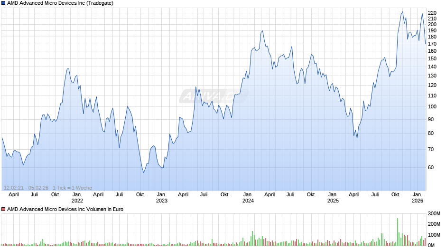Screen dimensions: 446x250
Task: Click the 200M volume axis label
Action: pyautogui.click(x=434, y=224)
